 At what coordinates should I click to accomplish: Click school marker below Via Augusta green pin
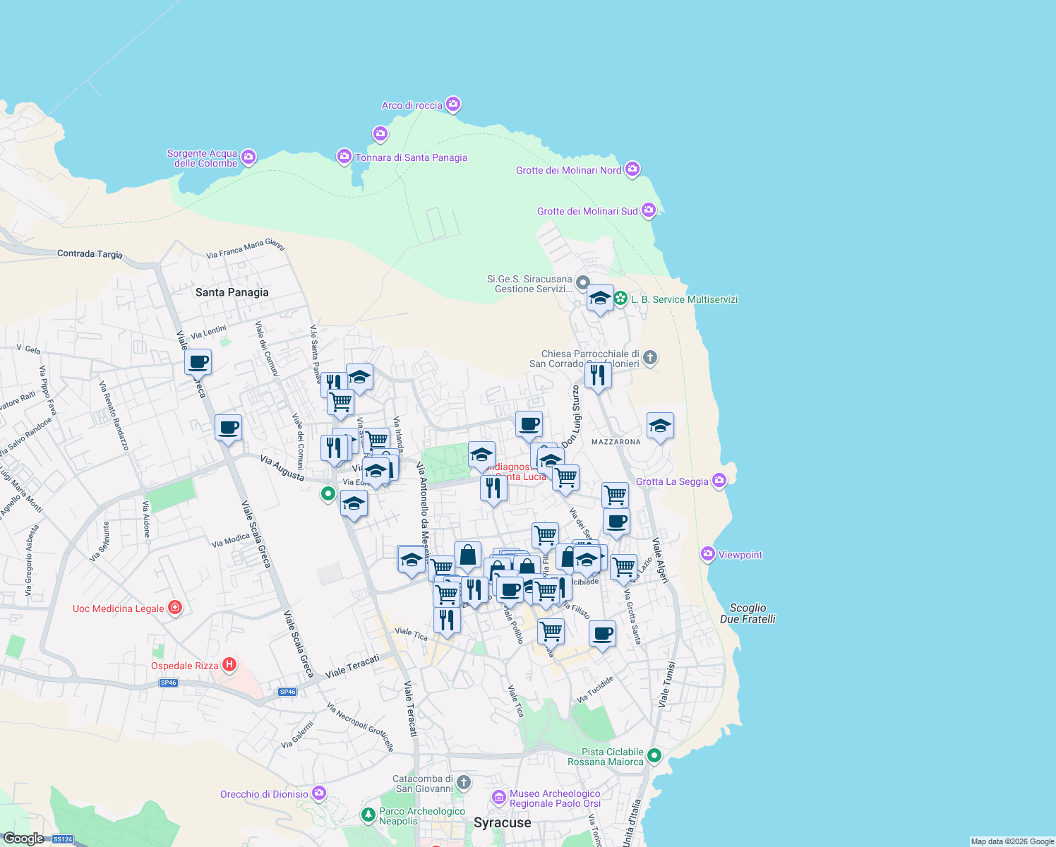(x=354, y=505)
